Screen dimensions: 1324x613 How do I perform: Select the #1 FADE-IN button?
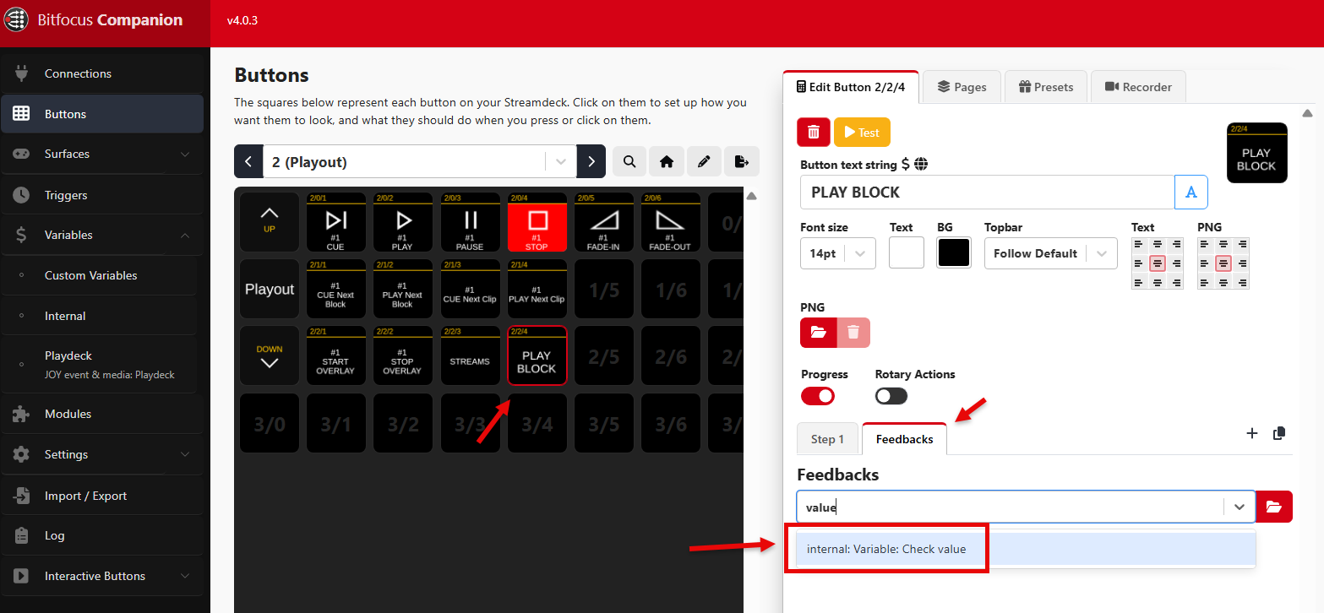tap(603, 222)
